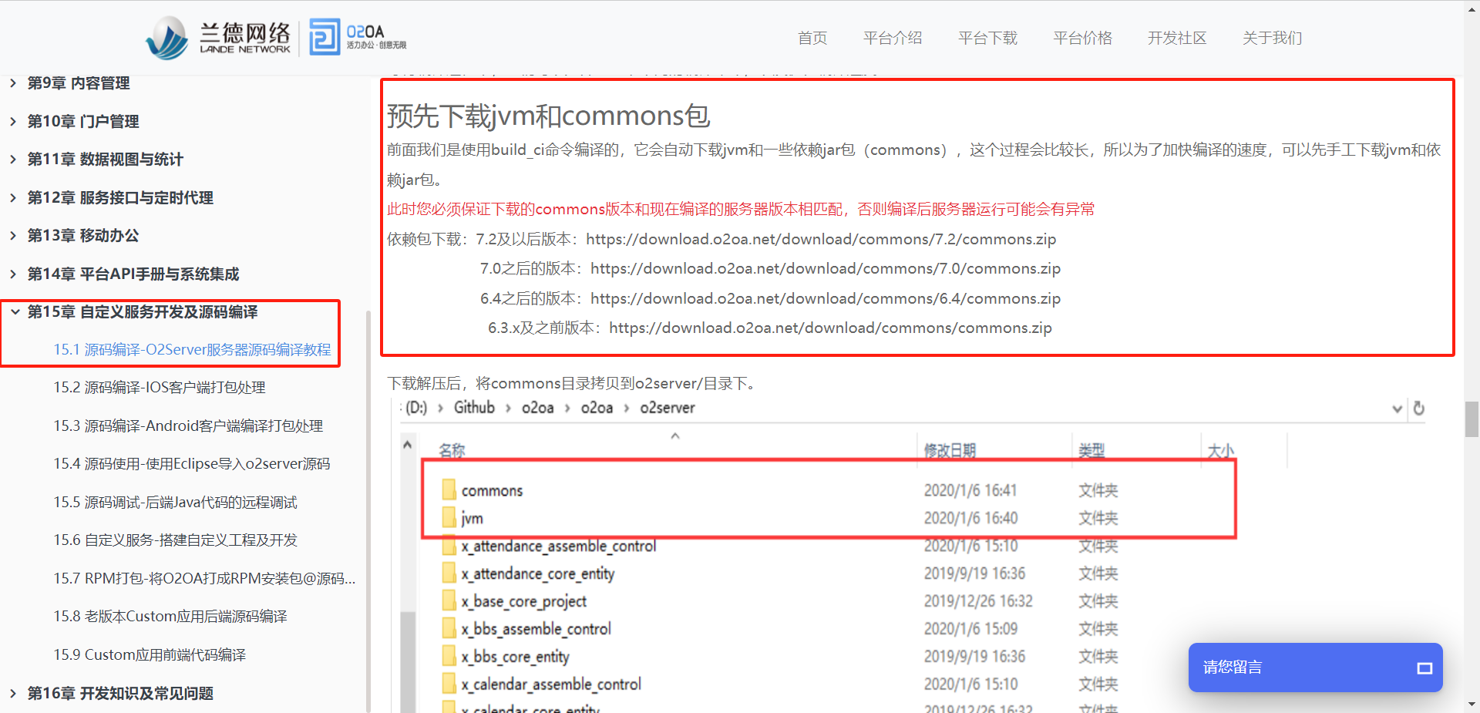Open 15.7 RPM打包 tutorial entry
The image size is (1480, 713).
[204, 578]
